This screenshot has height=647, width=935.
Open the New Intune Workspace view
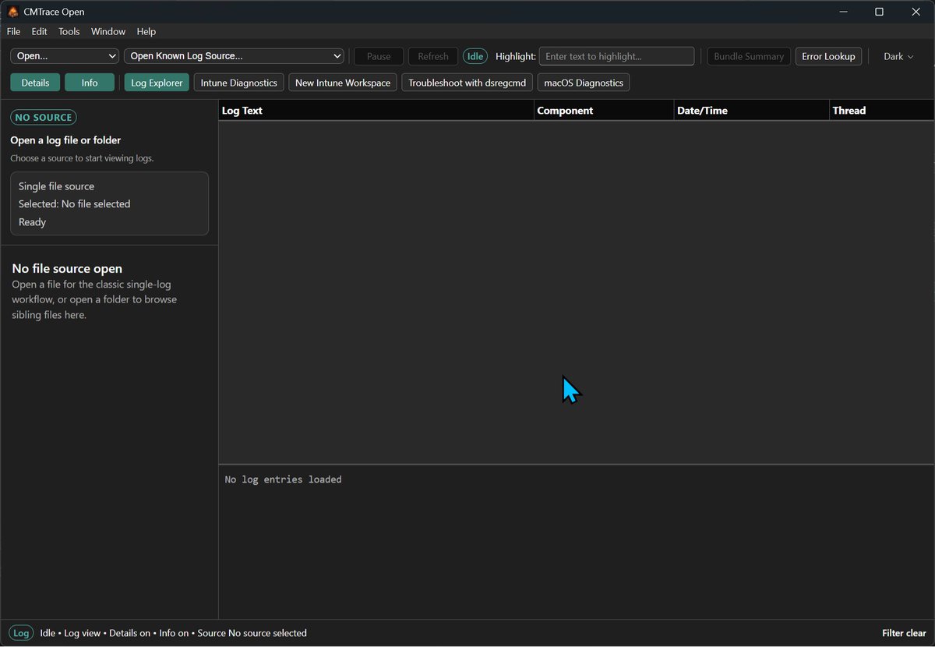coord(343,83)
